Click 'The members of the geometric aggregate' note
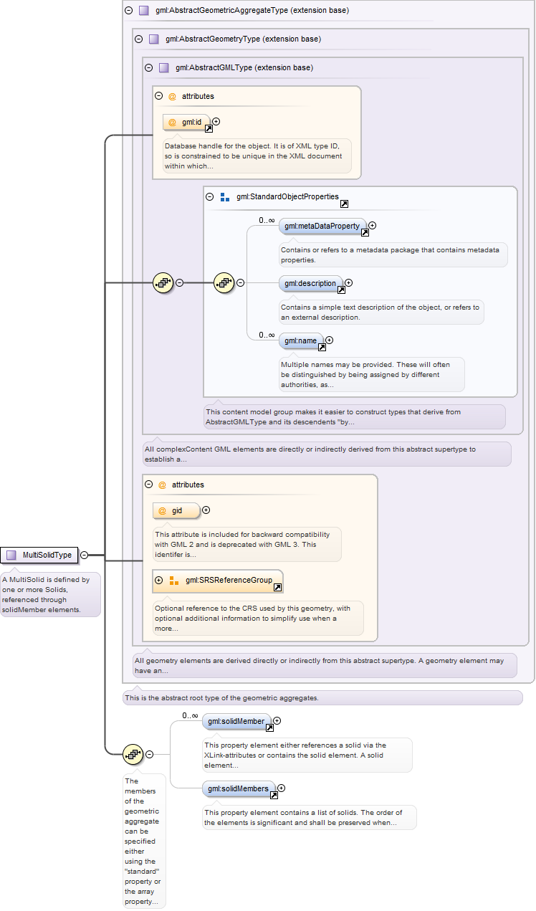Viewport: 536px width, 911px height. tap(144, 841)
